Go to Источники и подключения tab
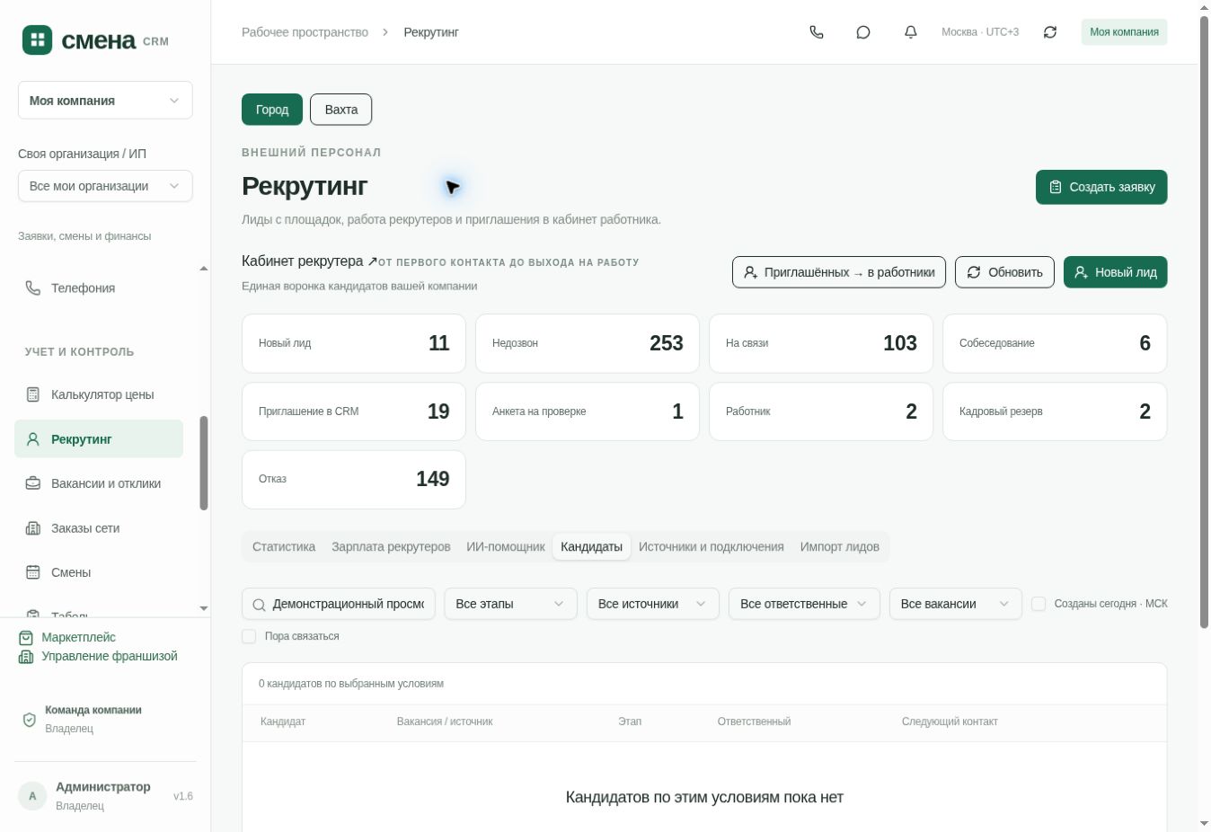The width and height of the screenshot is (1211, 832). [712, 547]
